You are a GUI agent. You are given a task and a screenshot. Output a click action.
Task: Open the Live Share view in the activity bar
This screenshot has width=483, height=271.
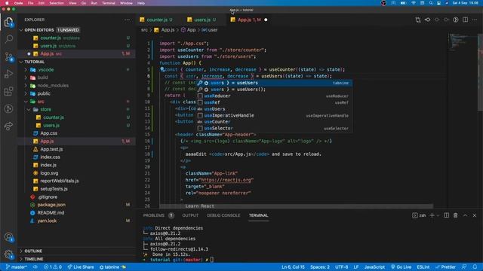click(8, 126)
